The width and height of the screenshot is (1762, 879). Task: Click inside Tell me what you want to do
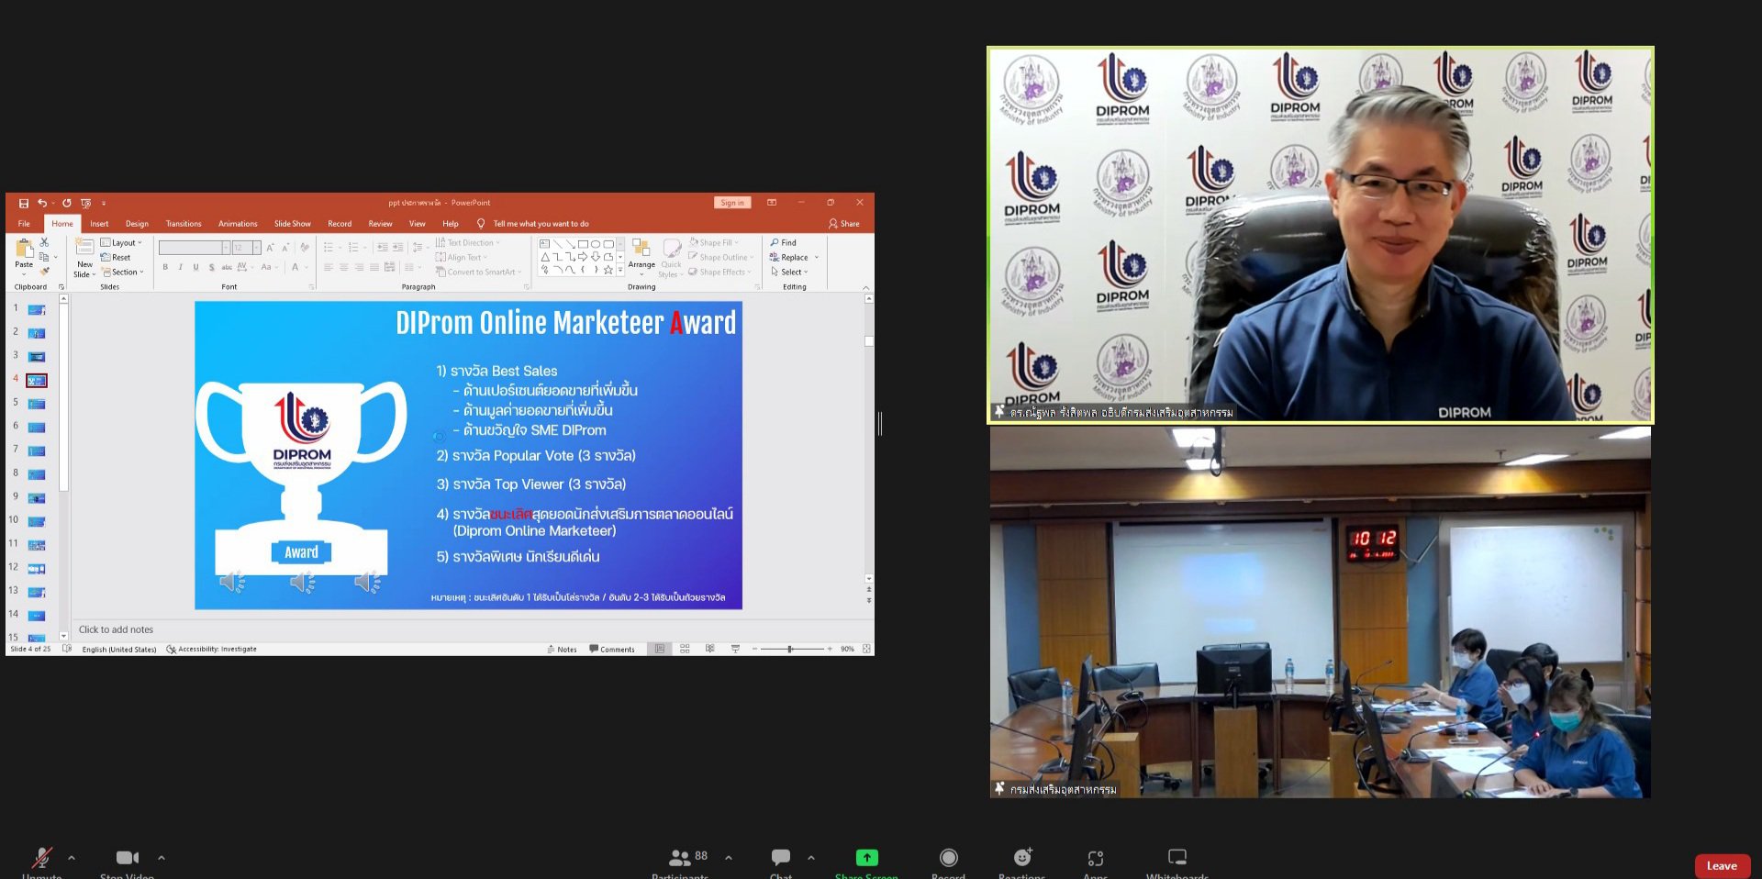click(x=541, y=224)
